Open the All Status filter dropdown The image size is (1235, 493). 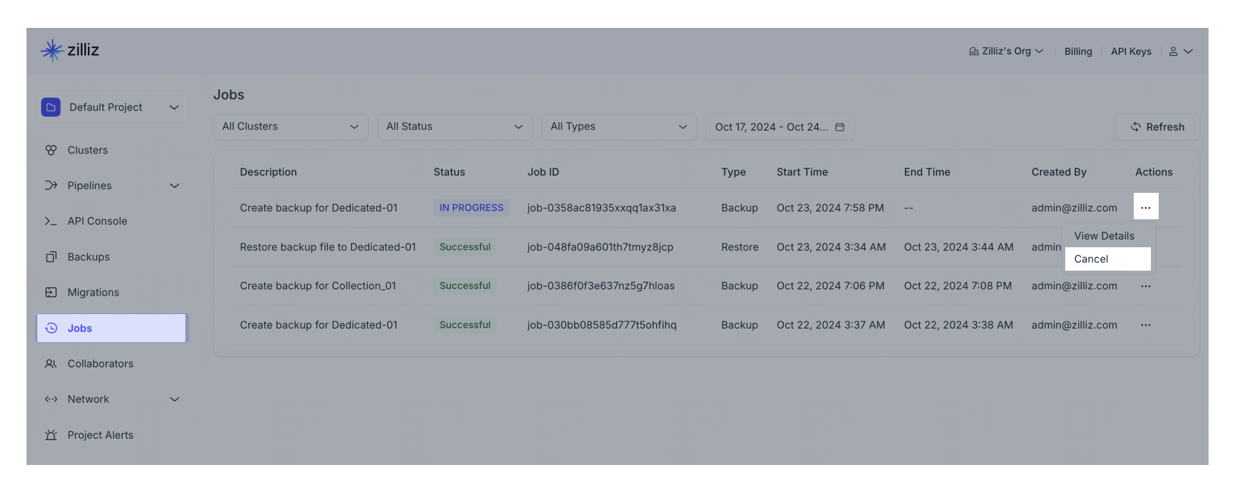pyautogui.click(x=454, y=127)
